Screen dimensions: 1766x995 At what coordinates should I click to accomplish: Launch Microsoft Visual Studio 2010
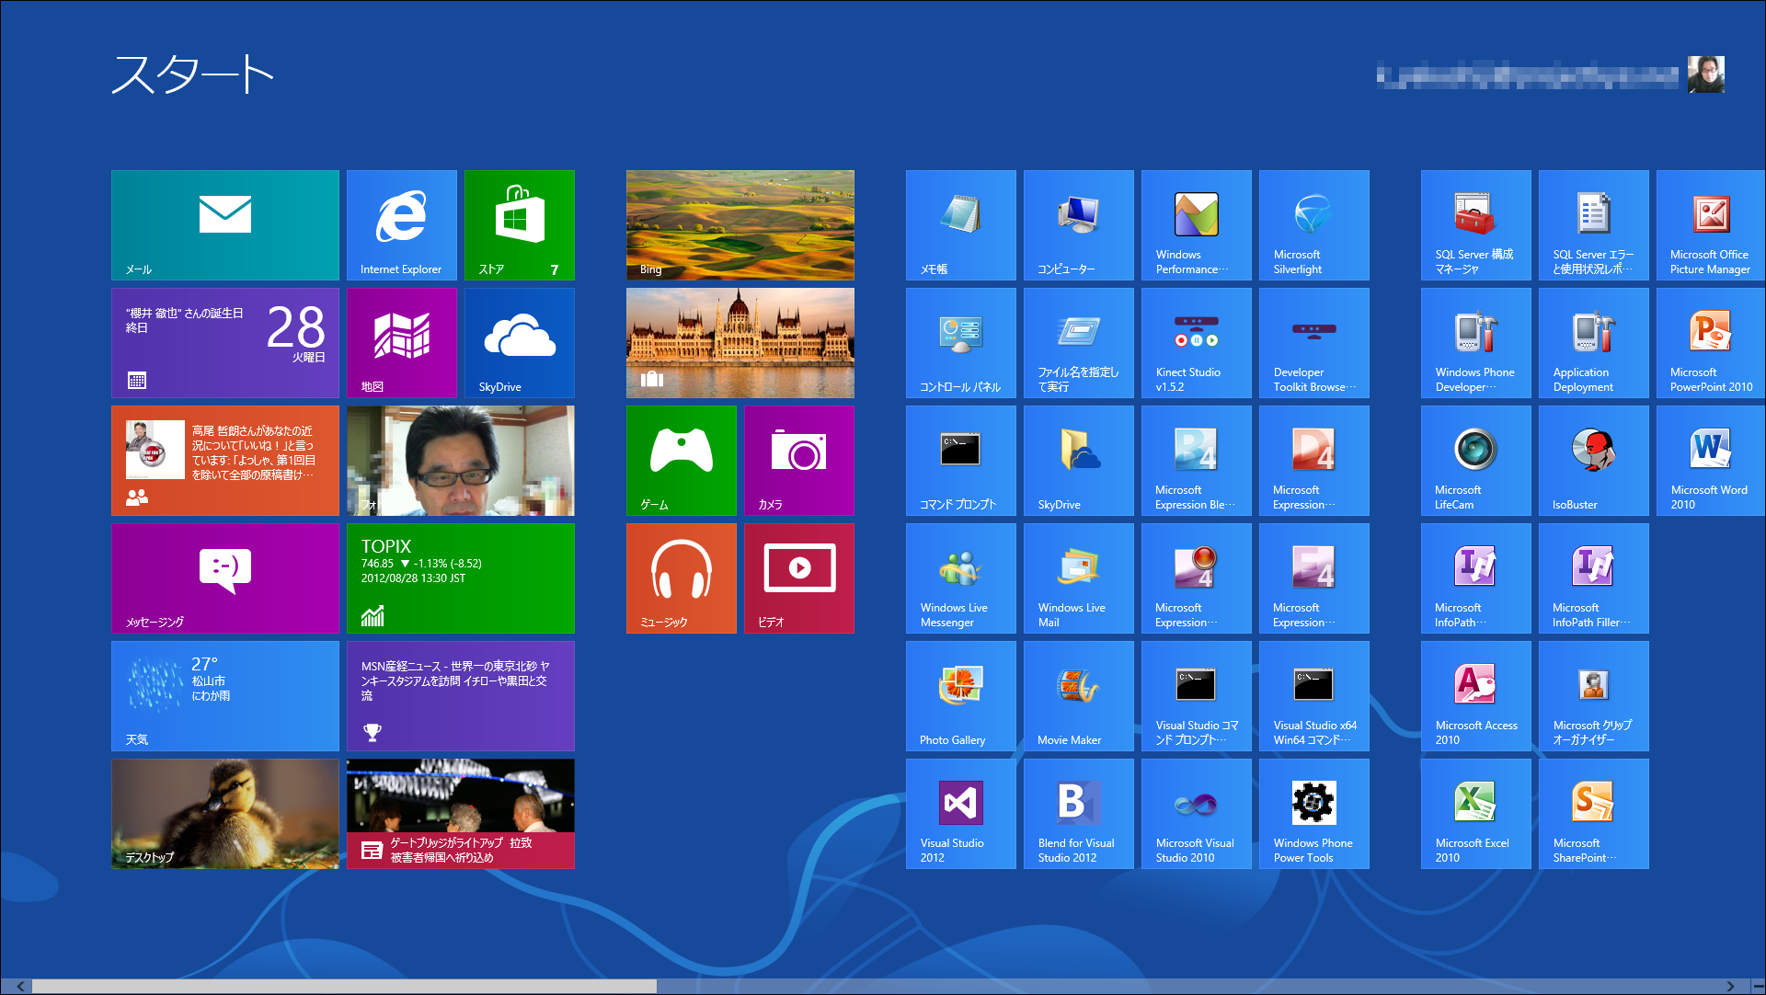[x=1197, y=814]
